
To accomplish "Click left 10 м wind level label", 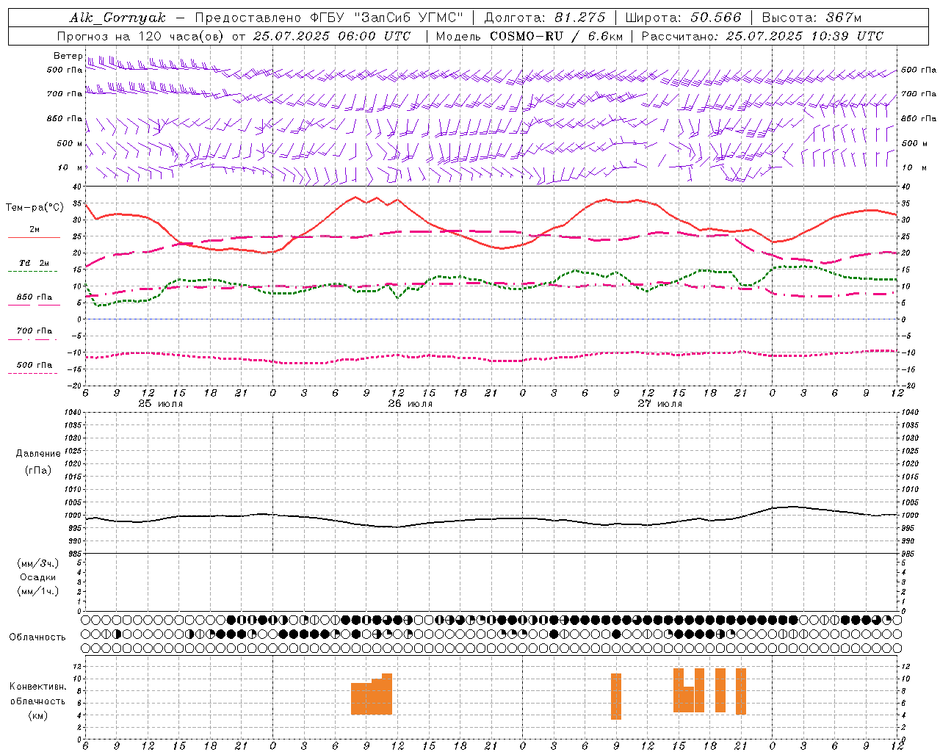I will coord(70,167).
